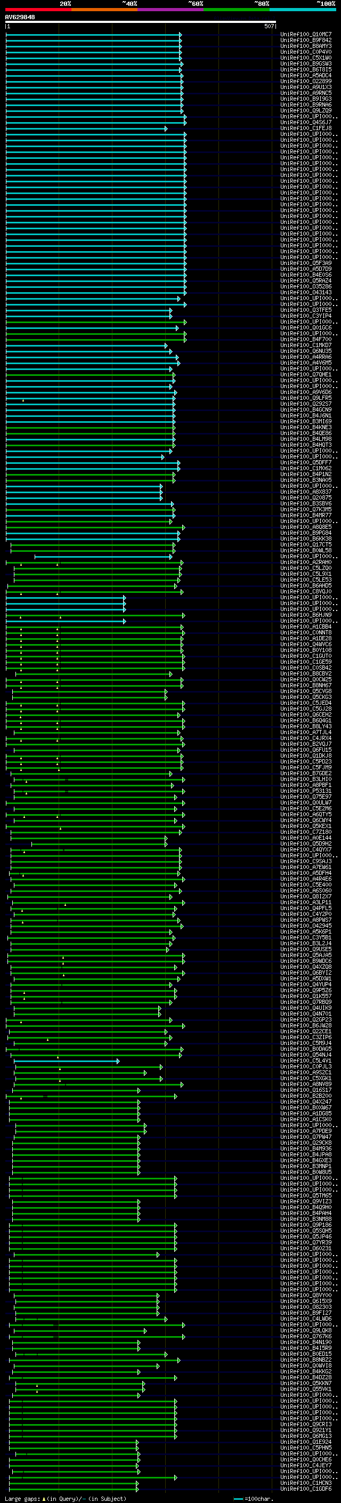Select hit label UniRef100_Q75E97

tap(306, 797)
